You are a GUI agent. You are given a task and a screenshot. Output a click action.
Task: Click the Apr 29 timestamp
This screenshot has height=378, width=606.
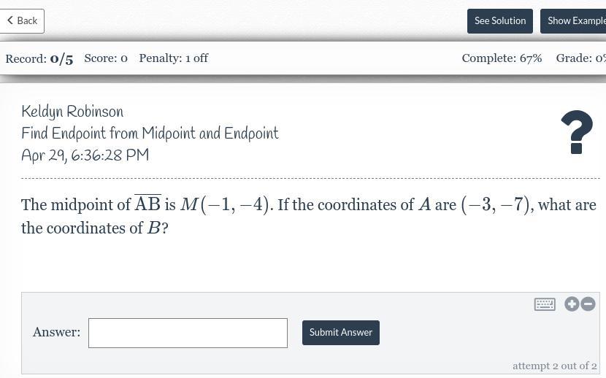tap(85, 156)
